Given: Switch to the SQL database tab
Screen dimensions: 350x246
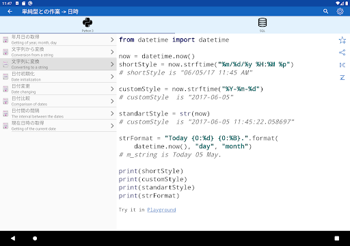Looking at the screenshot, I should click(262, 25).
